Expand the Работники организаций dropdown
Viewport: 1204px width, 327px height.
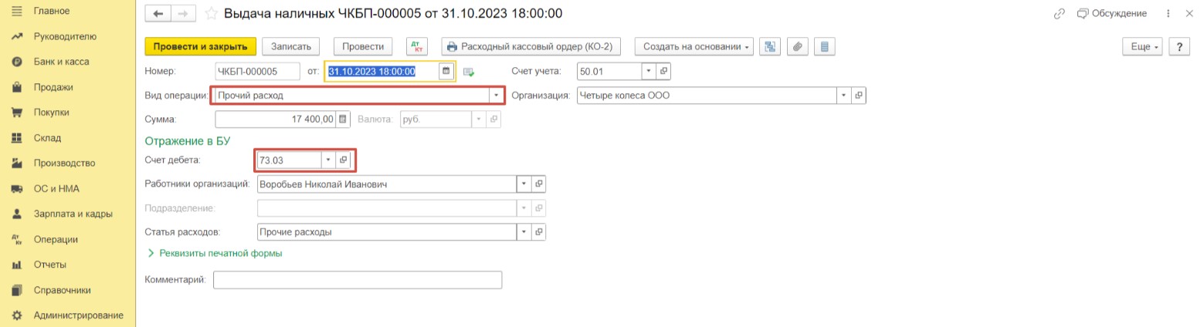(524, 185)
